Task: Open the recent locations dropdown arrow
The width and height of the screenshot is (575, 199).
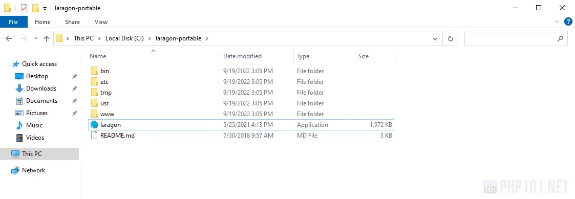Action: [36, 38]
